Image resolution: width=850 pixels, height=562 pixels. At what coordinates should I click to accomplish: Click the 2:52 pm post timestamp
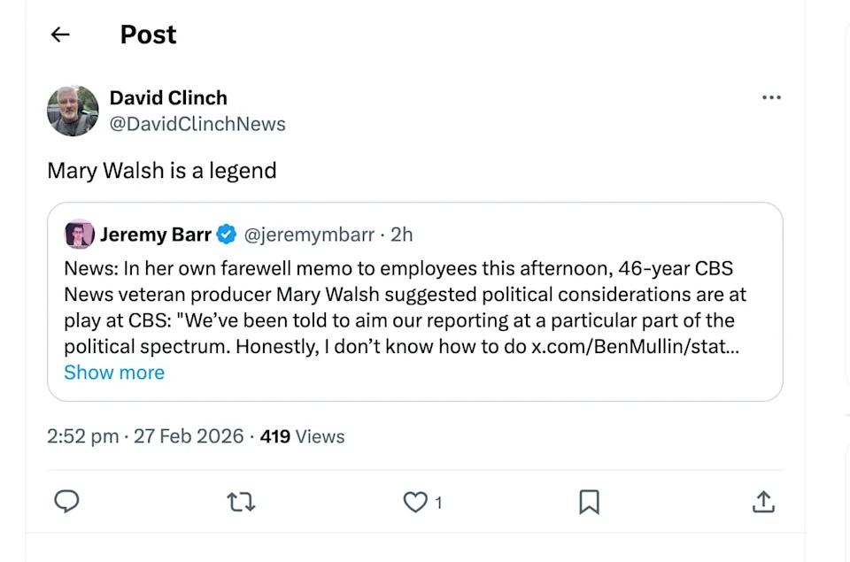coord(83,436)
